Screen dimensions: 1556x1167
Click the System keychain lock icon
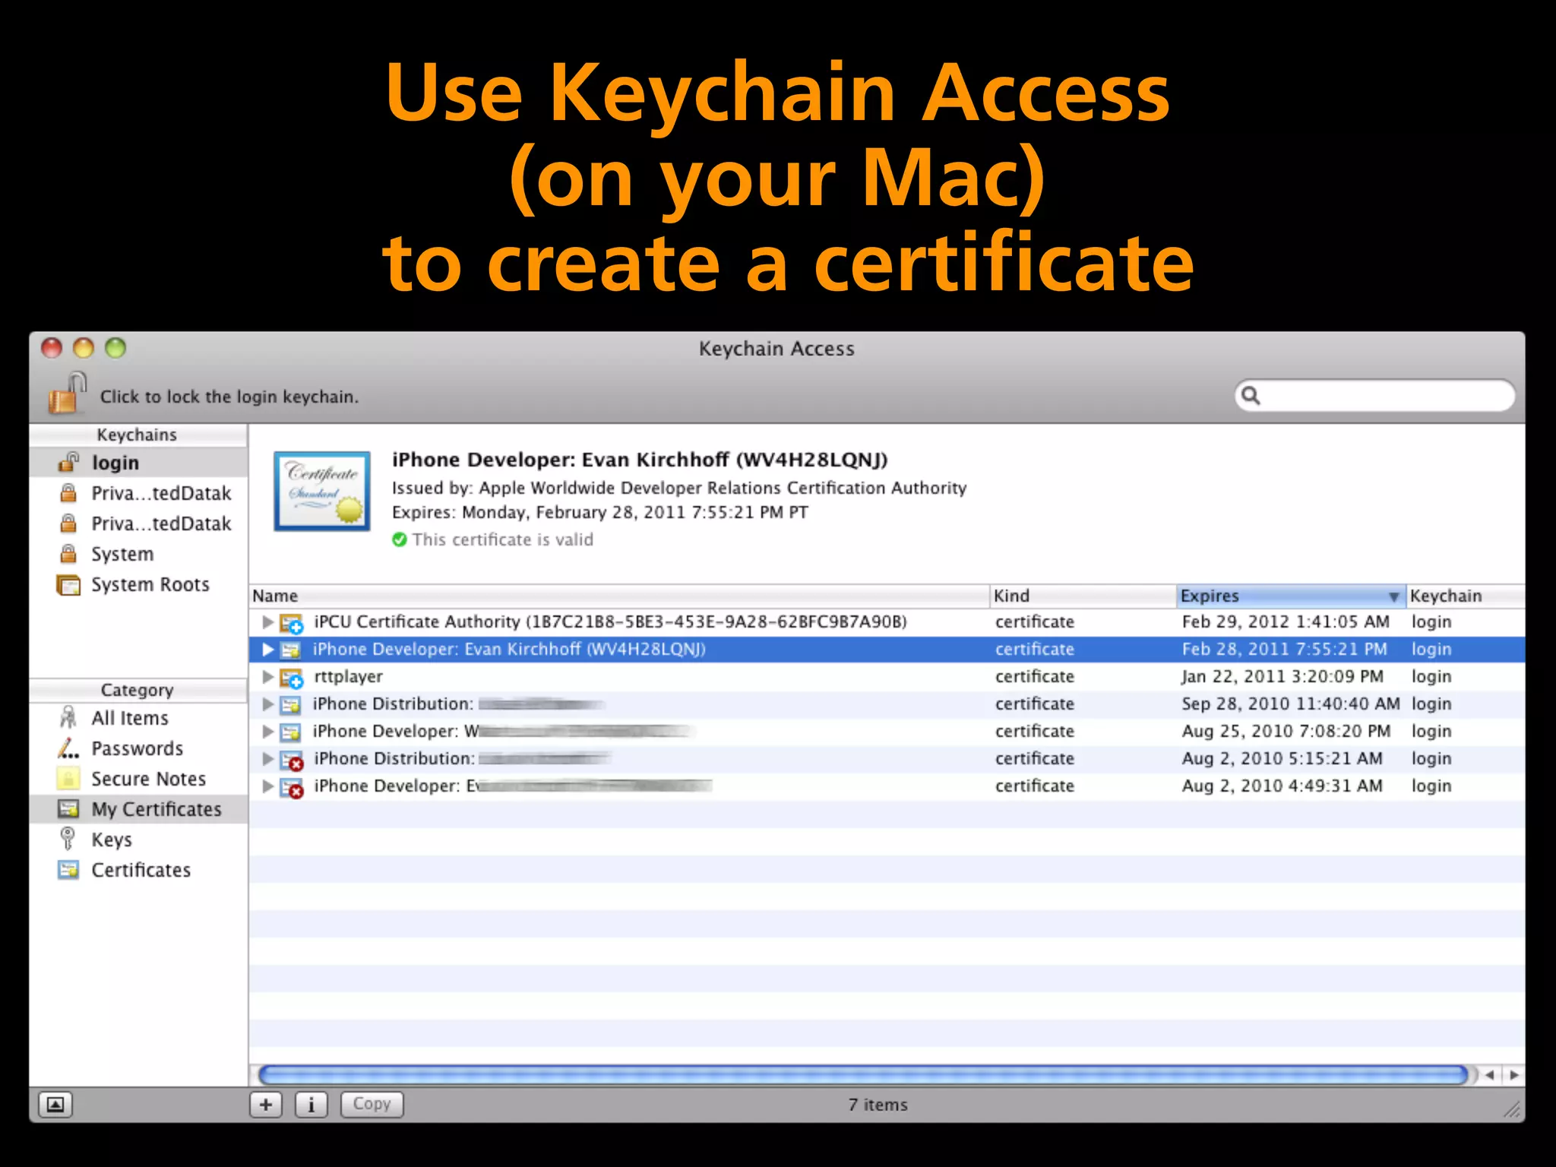tap(68, 554)
